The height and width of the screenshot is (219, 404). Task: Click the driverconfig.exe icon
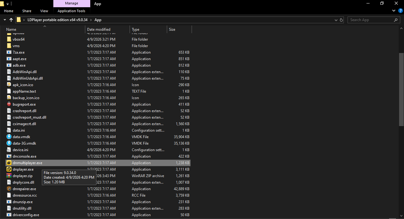pos(9,215)
